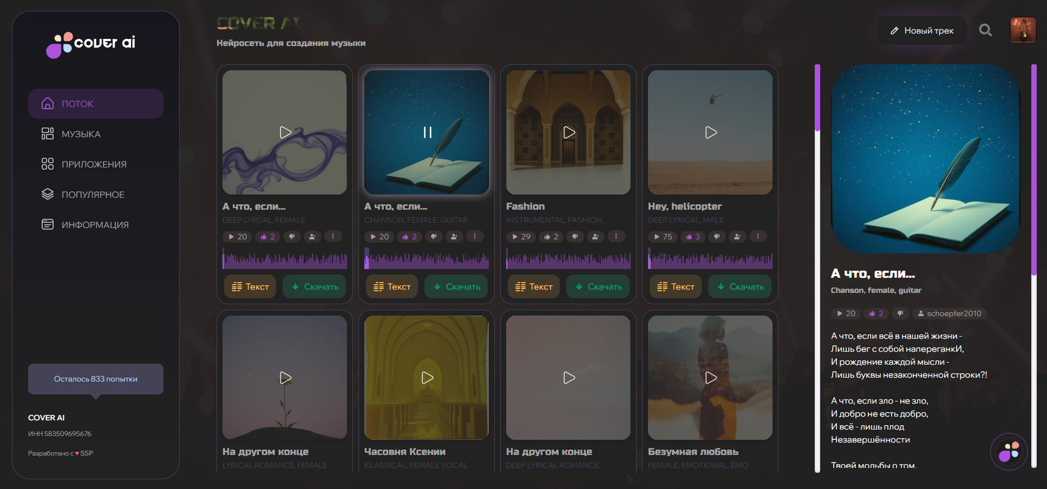Dislike the Fashion track
The image size is (1047, 489).
[575, 237]
